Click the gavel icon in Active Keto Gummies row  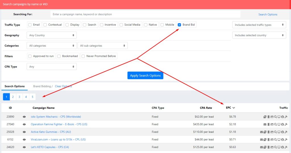point(286,132)
